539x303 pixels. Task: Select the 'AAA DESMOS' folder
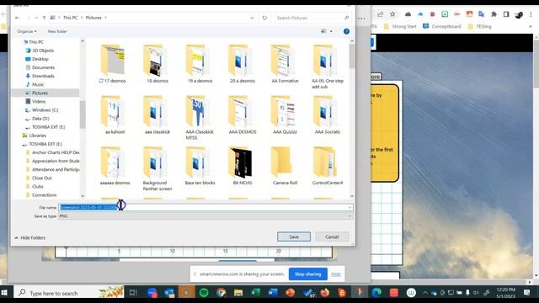click(x=243, y=115)
